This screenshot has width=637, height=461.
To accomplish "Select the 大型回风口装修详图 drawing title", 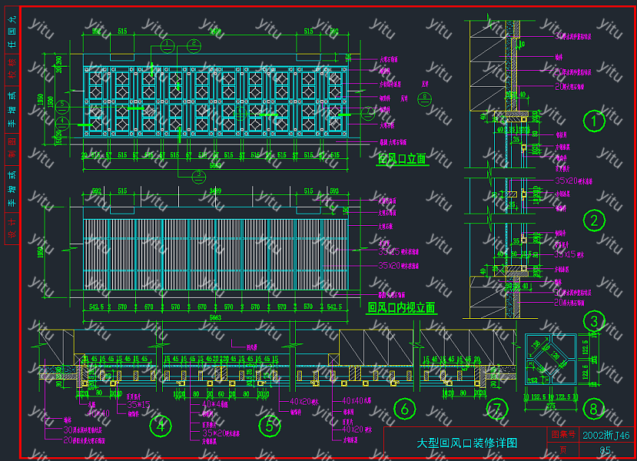I will (466, 443).
